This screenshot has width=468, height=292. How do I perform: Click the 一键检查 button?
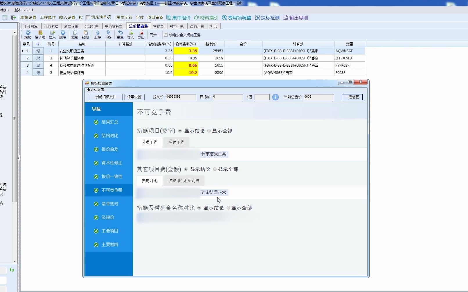pos(352,97)
